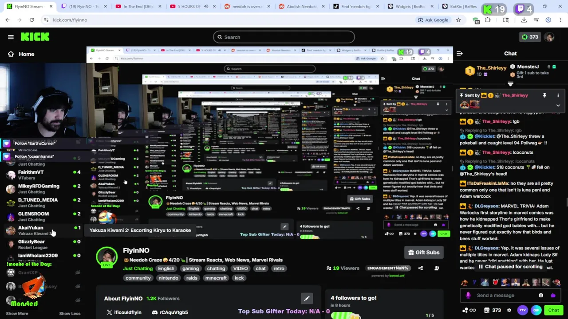The width and height of the screenshot is (568, 319).
Task: Open GLENSROOM channel in sidebar
Action: [43, 216]
